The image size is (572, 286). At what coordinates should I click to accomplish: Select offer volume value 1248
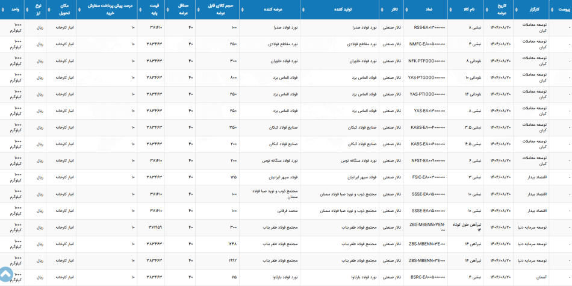[x=233, y=244]
